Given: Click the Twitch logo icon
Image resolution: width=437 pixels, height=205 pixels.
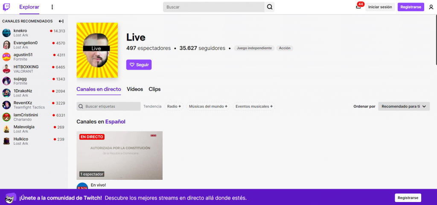Looking at the screenshot, I should pos(6,7).
